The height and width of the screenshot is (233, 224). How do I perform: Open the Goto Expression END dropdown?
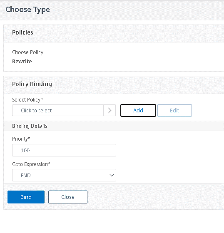(64, 175)
